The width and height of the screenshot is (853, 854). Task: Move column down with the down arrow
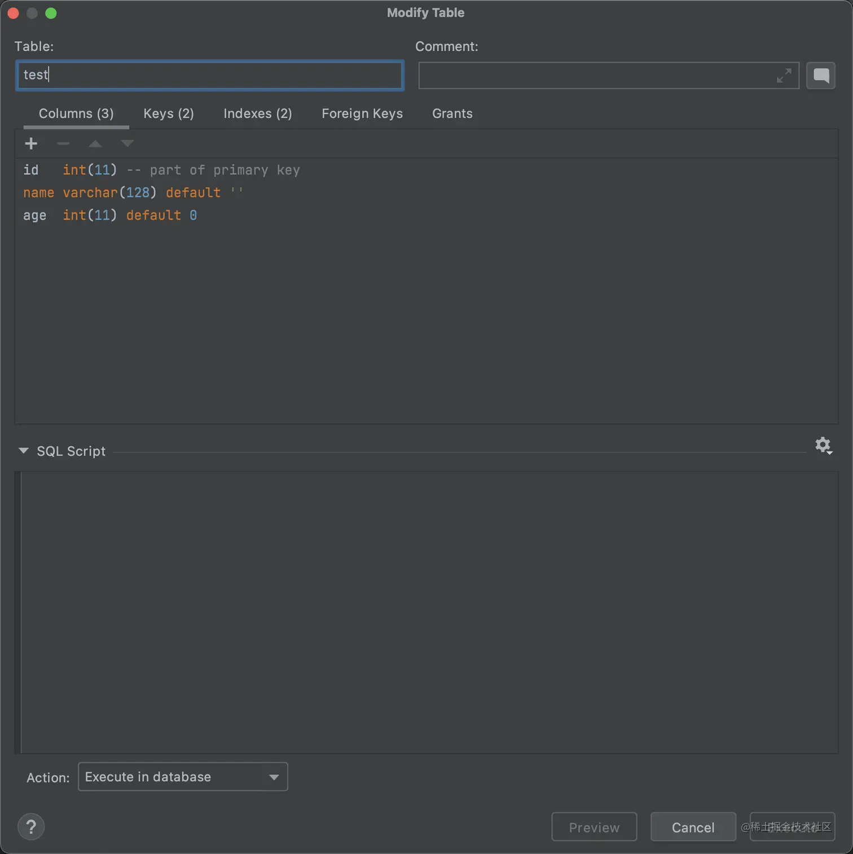point(127,144)
